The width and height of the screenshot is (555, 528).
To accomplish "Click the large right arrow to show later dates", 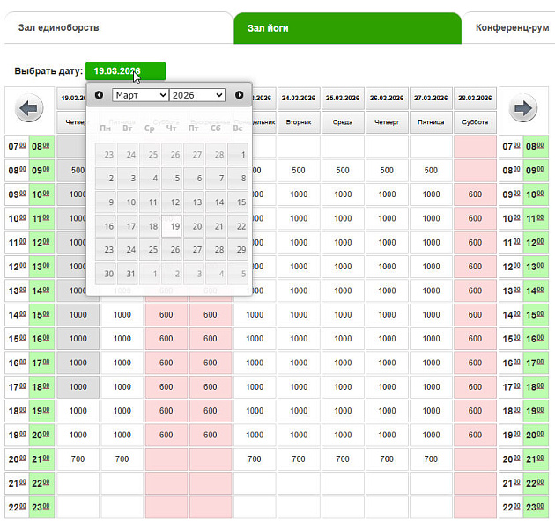I will pyautogui.click(x=523, y=108).
